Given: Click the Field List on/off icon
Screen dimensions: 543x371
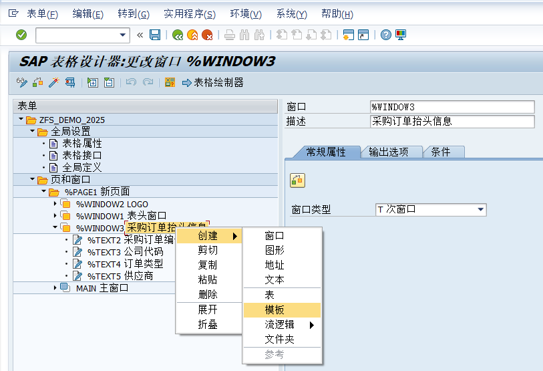Looking at the screenshot, I should [x=170, y=82].
